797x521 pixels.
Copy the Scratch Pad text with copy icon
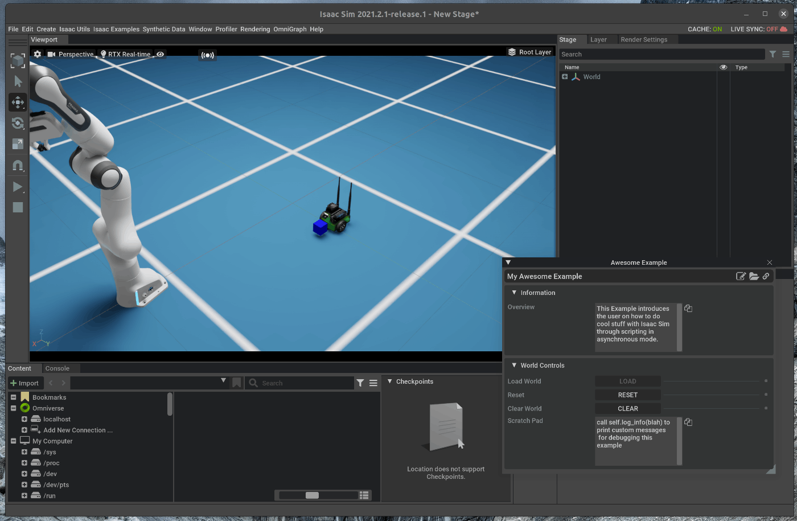[688, 422]
